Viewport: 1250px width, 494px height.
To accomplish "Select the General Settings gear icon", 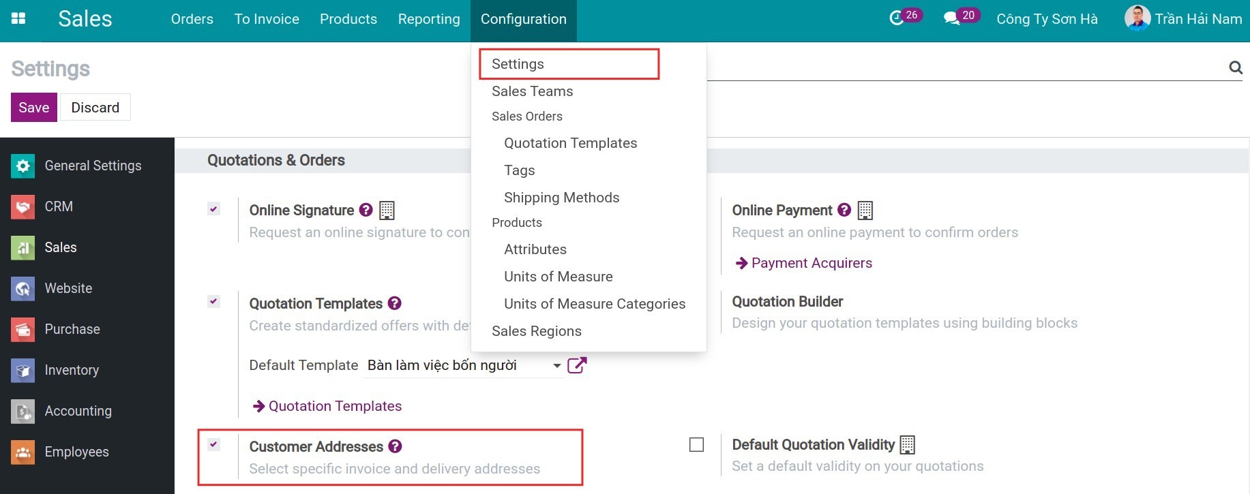I will [23, 166].
